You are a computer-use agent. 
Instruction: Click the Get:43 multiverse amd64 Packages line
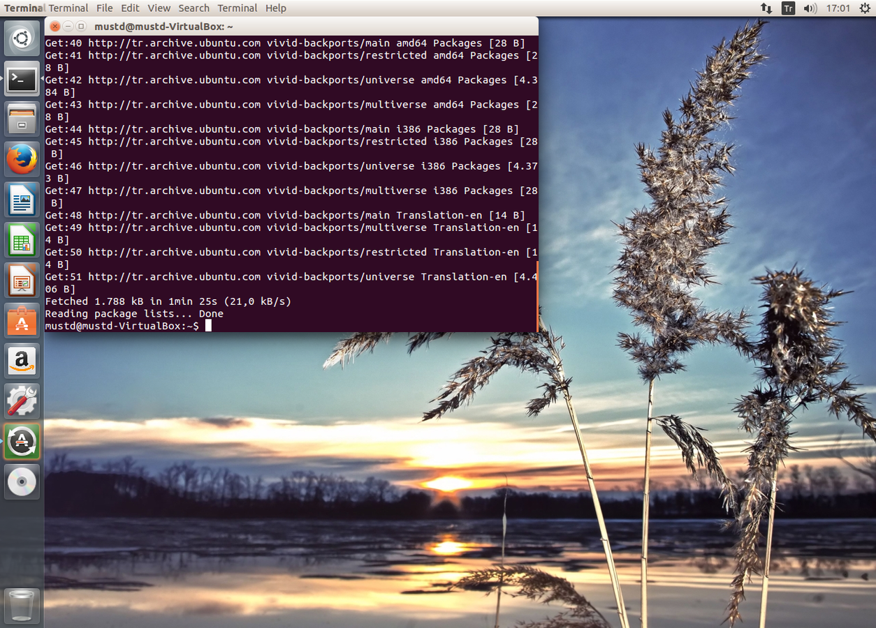pyautogui.click(x=290, y=111)
